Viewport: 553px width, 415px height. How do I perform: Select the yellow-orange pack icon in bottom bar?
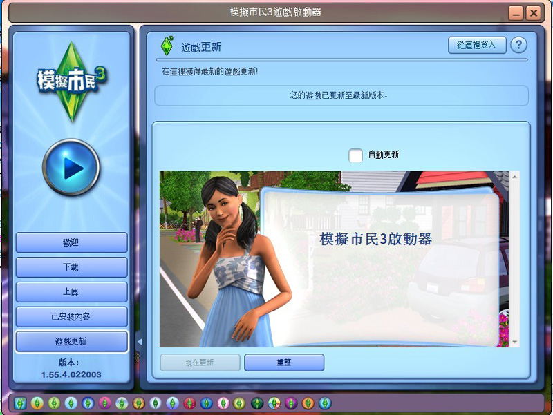(x=37, y=403)
